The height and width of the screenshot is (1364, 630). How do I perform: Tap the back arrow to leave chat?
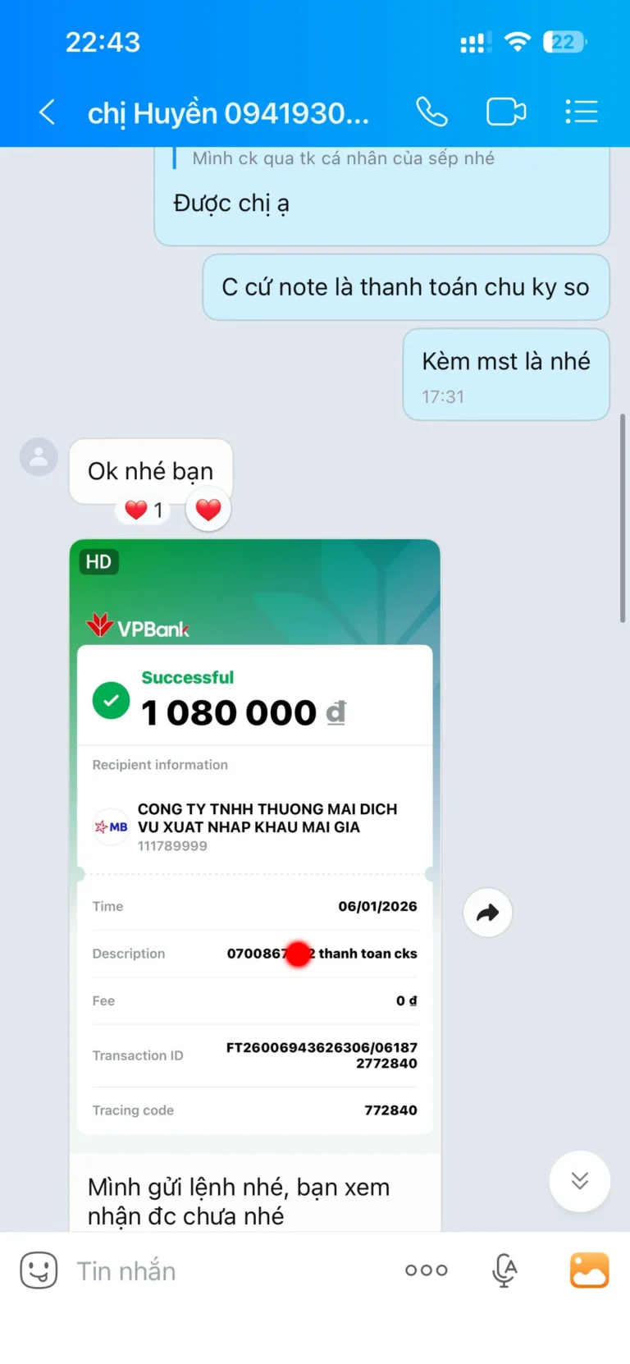[x=48, y=112]
